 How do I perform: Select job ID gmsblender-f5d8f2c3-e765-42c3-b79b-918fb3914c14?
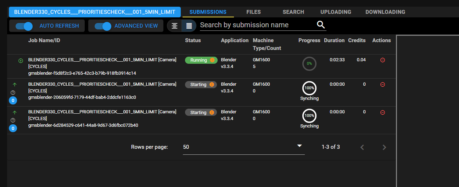[x=82, y=73]
